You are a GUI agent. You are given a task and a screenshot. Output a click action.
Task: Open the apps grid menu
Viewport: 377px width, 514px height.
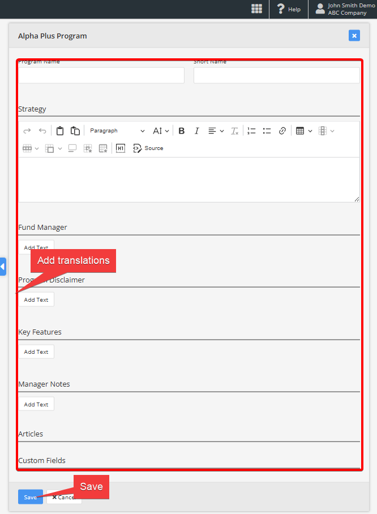coord(257,8)
